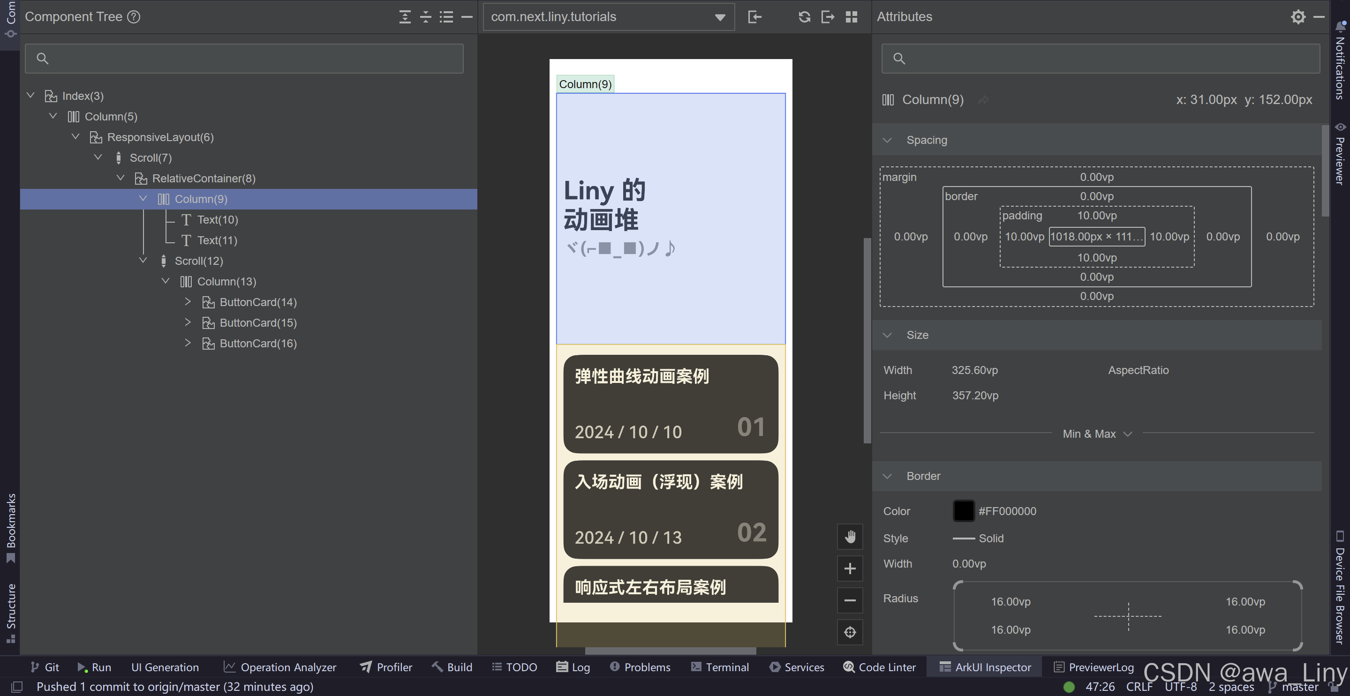Click the collapse all tree icon
Viewport: 1350px width, 696px height.
(426, 17)
